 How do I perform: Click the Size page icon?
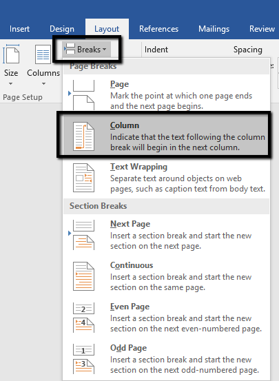(x=11, y=54)
